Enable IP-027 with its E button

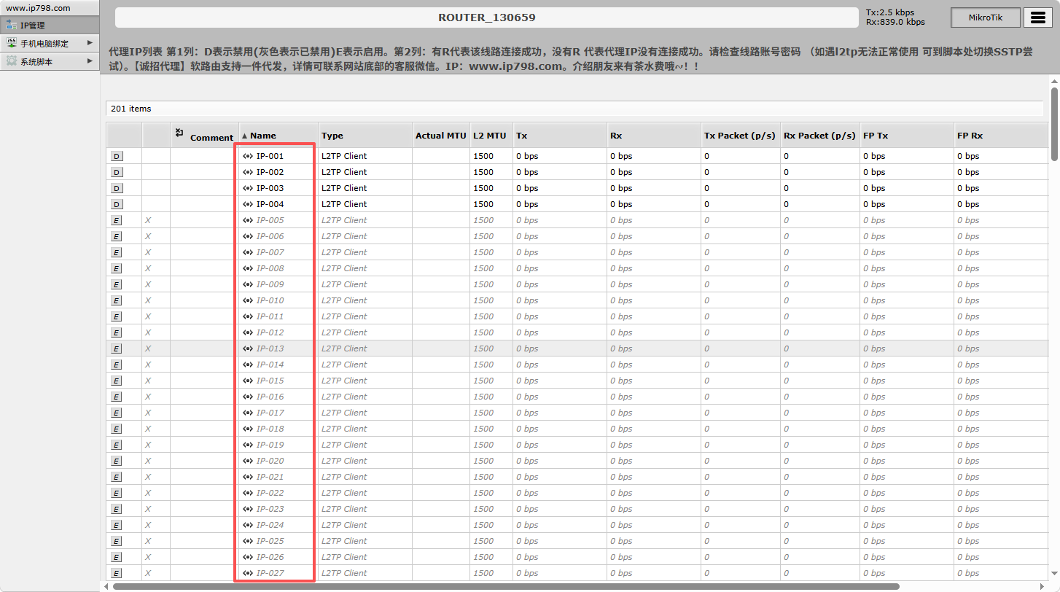coord(117,573)
